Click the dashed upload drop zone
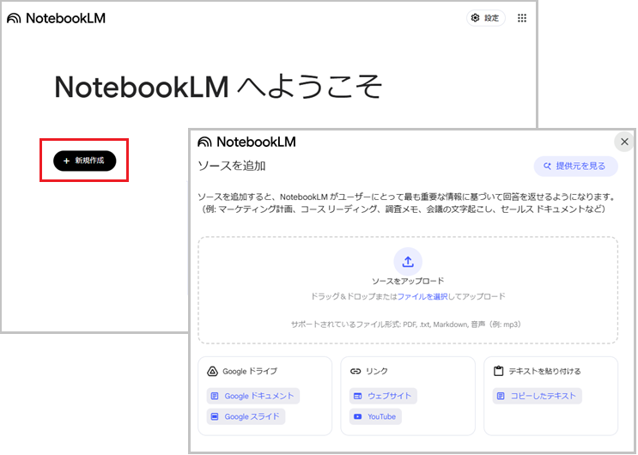Screen dimensions: 638x455 tap(408, 290)
